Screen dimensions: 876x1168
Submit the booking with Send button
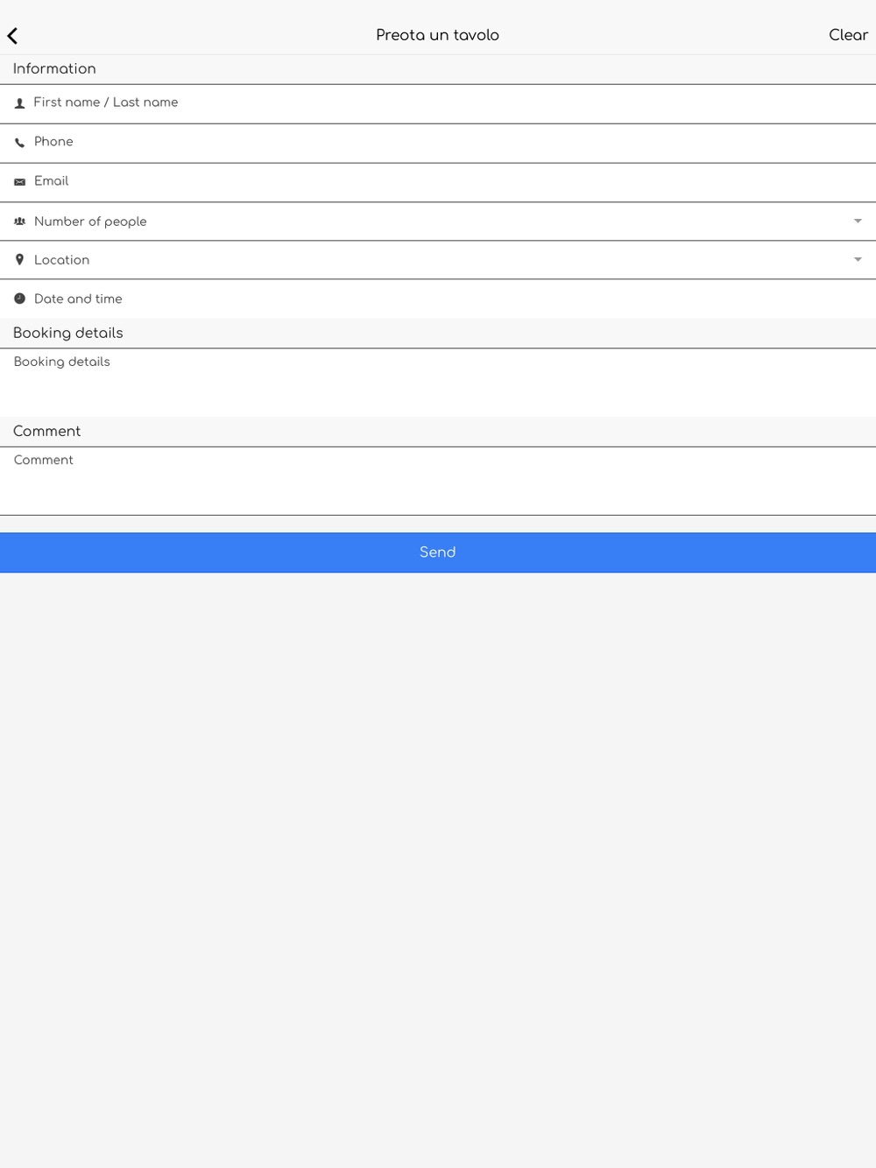click(x=438, y=552)
